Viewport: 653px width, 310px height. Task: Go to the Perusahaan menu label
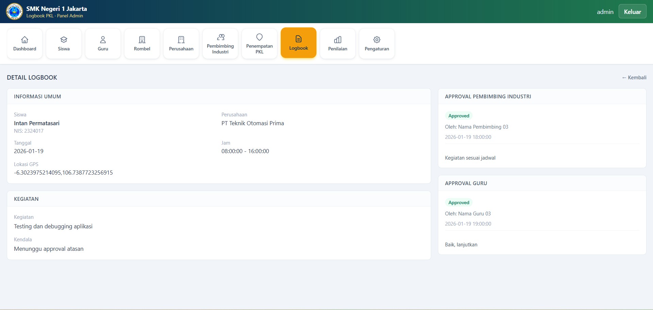tap(181, 49)
